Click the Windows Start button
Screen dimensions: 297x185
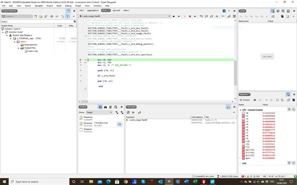(x=4, y=182)
